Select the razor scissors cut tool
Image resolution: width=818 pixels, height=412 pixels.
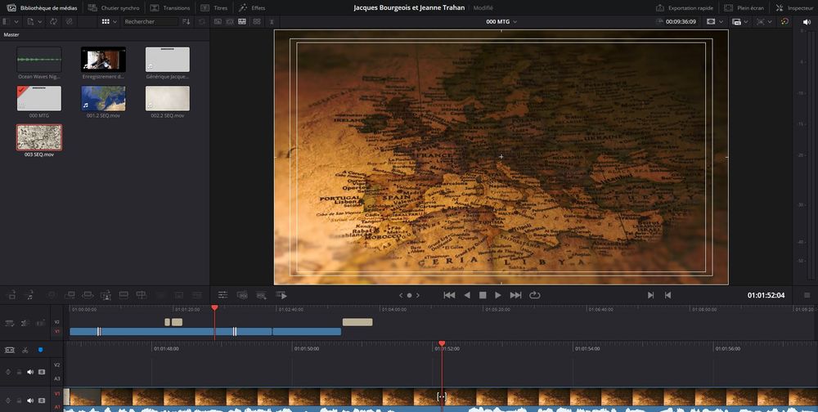[x=25, y=350]
